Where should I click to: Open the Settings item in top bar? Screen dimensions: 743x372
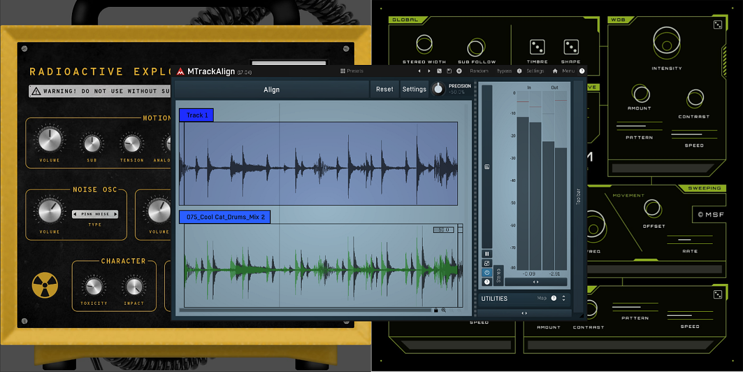pyautogui.click(x=535, y=71)
